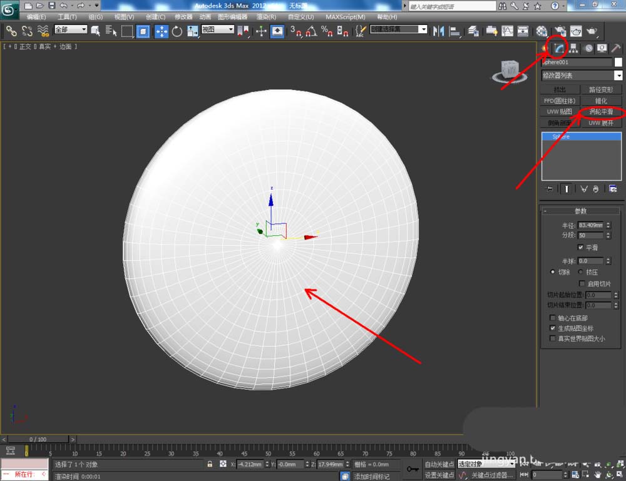Activate the Select and Rotate tool
Screen dimensions: 626x481
177,31
